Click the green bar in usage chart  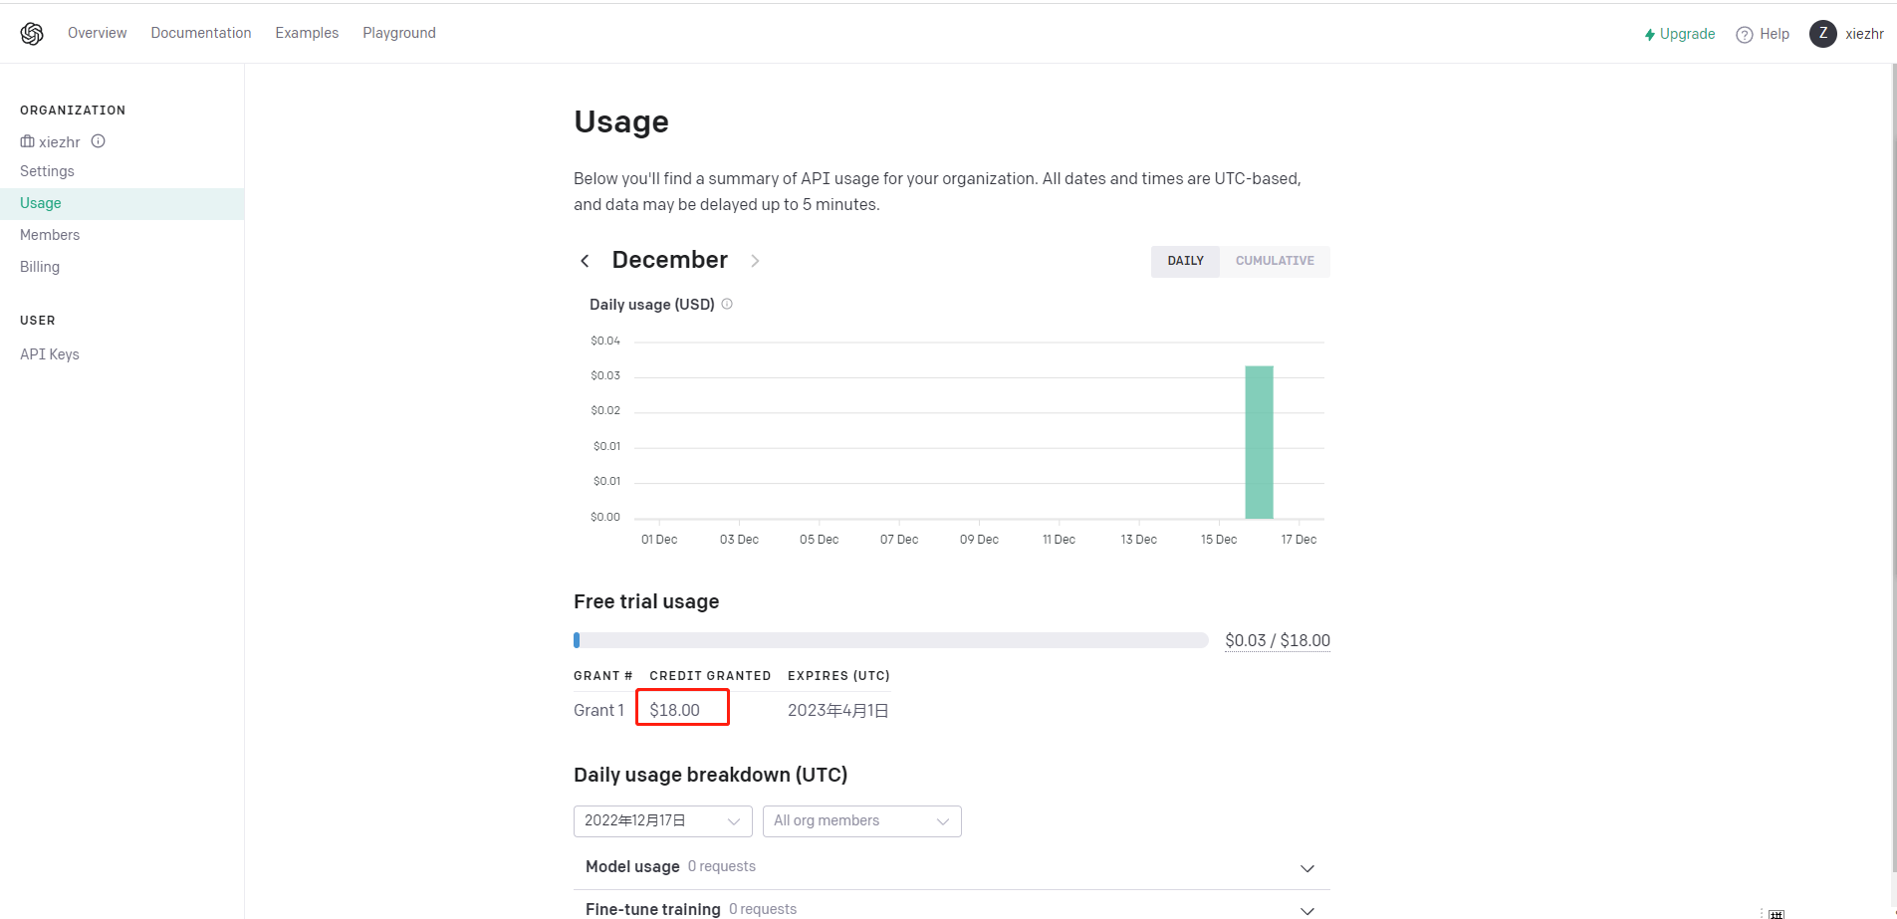(x=1259, y=443)
